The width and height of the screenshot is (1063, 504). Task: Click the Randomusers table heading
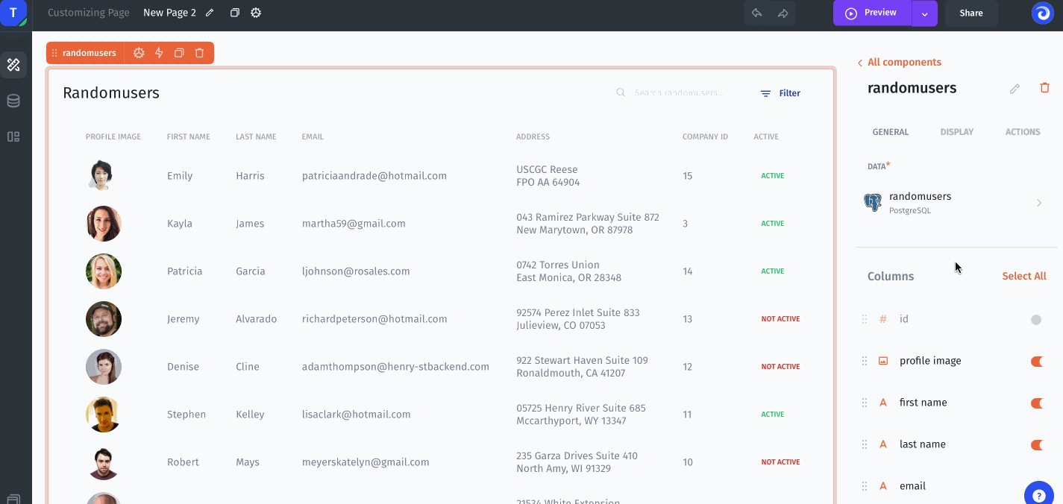pos(111,93)
